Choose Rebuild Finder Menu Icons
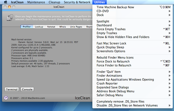Viewport: 174px width, 111px height. coord(133,58)
